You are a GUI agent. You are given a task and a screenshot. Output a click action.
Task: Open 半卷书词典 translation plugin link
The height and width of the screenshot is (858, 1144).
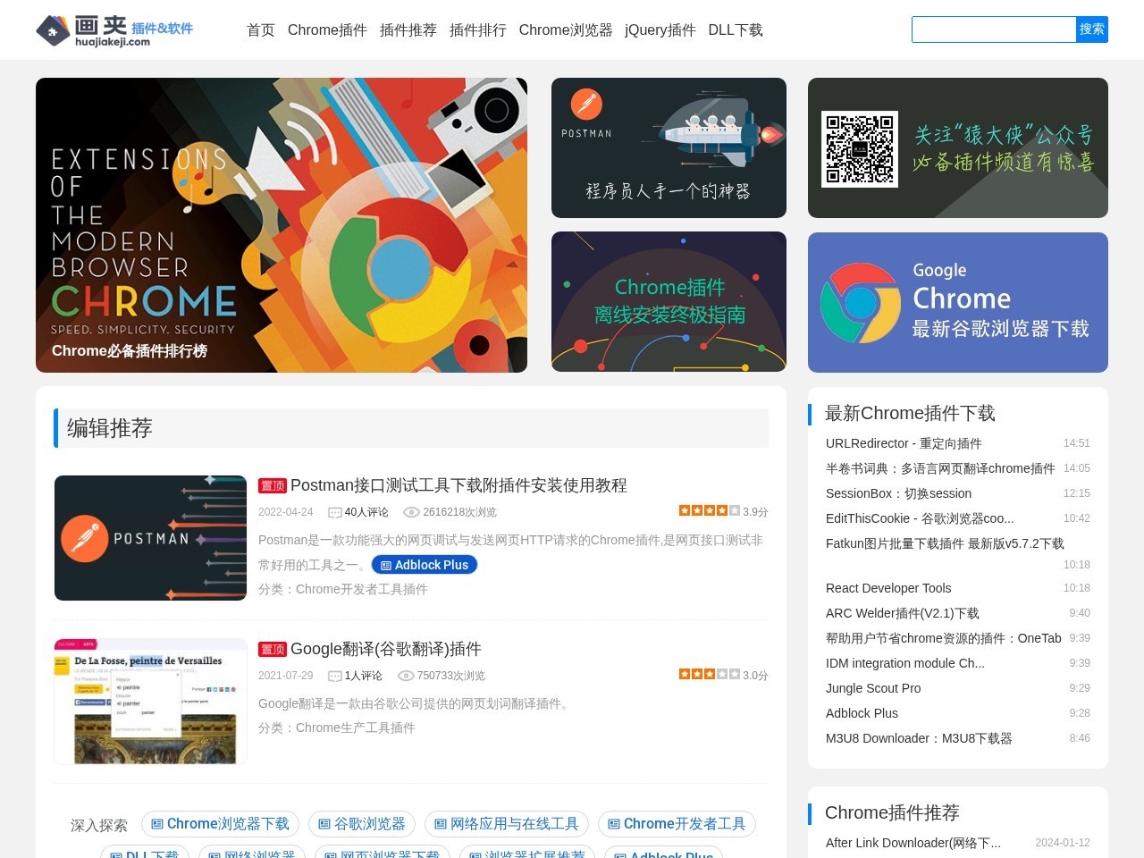tap(940, 468)
